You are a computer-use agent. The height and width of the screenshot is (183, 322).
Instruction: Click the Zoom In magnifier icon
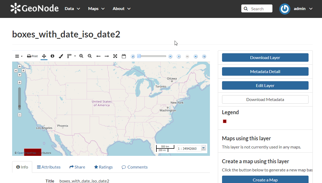(x=81, y=56)
